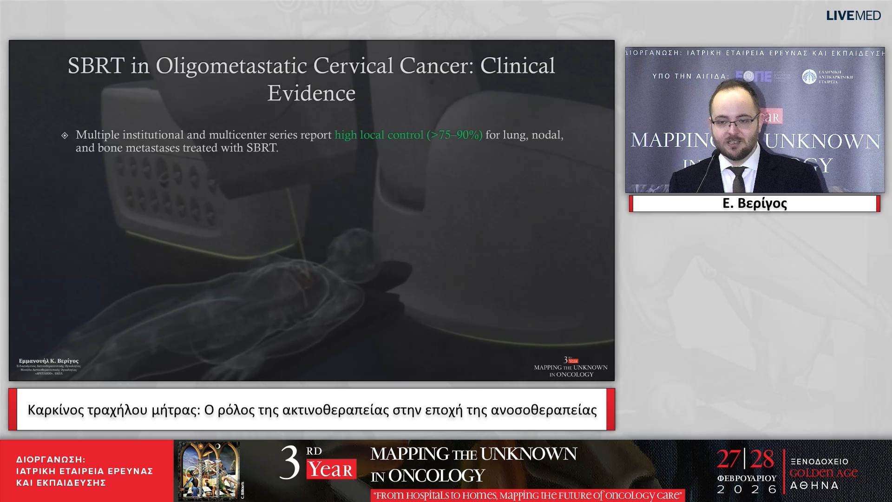
Task: Click the green 'high local control' text
Action: point(408,135)
